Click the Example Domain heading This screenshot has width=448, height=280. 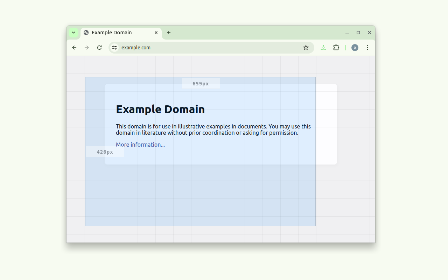click(160, 109)
